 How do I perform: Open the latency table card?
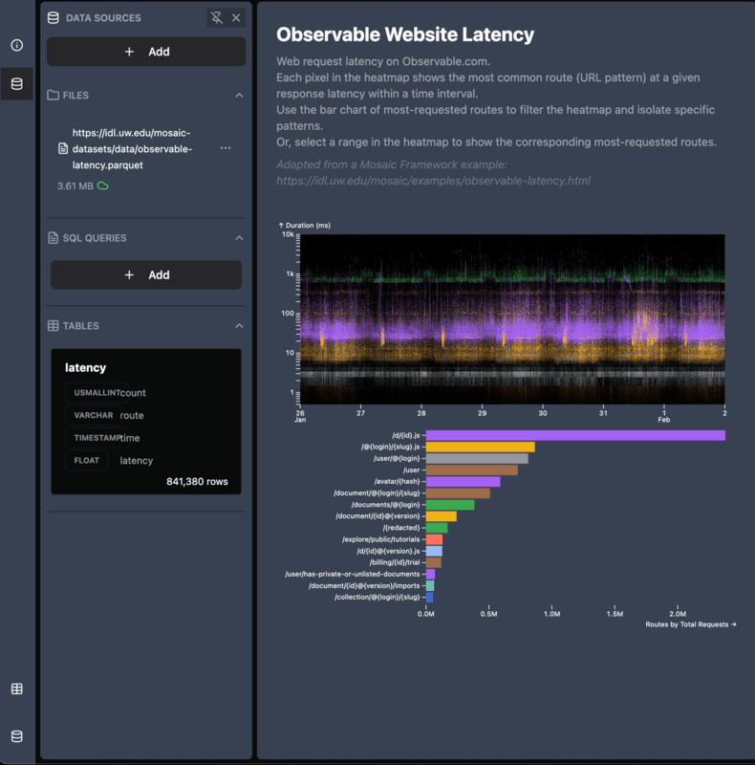coord(146,422)
